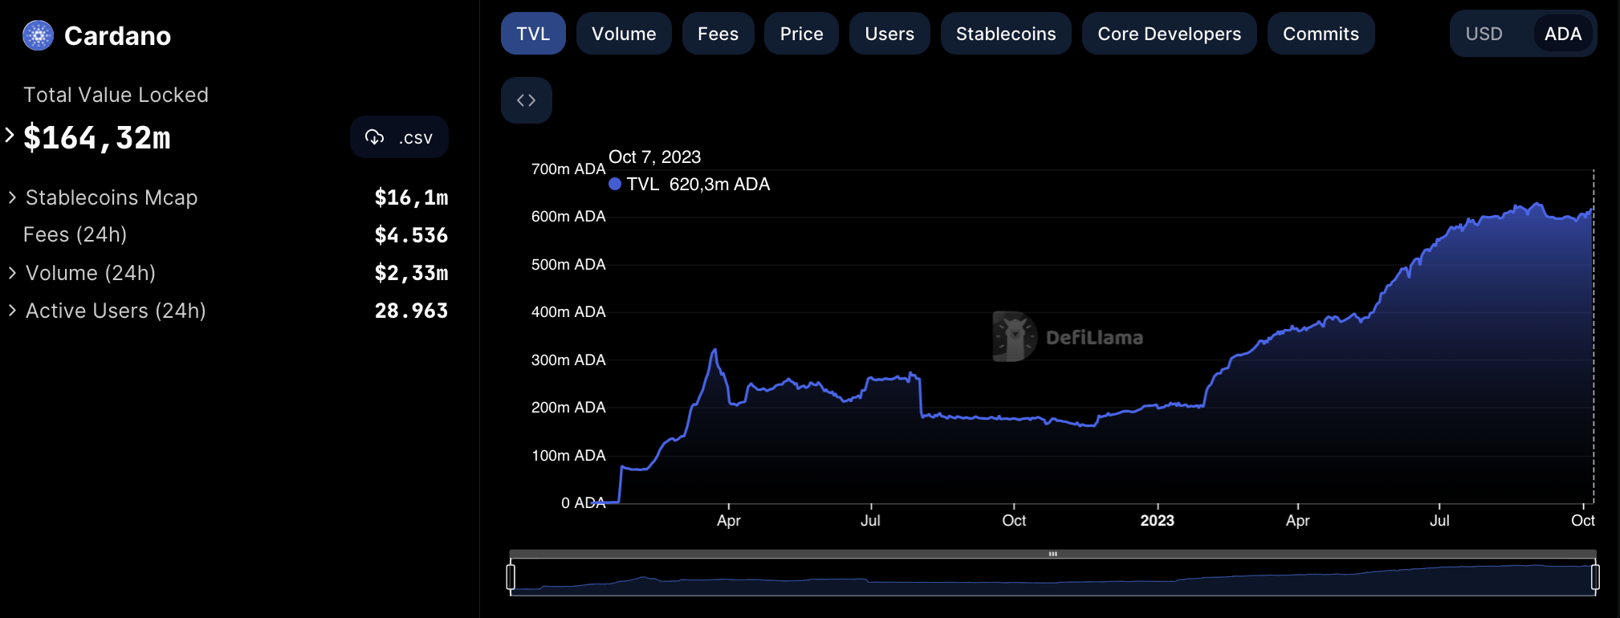Click the $2,33m volume value
1620x618 pixels.
tap(411, 273)
